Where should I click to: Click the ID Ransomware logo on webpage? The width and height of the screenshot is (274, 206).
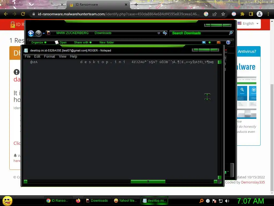[x=17, y=24]
